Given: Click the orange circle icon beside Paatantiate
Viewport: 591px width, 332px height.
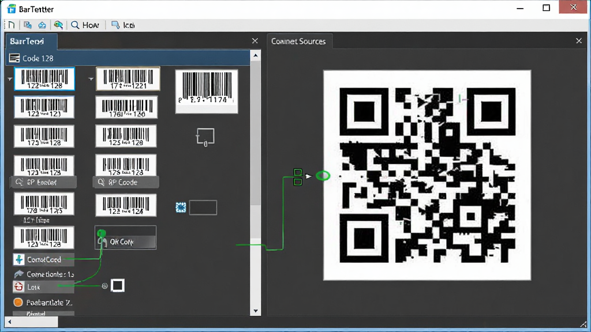Looking at the screenshot, I should pyautogui.click(x=18, y=302).
